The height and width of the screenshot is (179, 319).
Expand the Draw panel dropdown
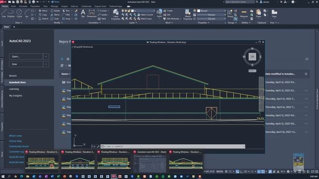(x=19, y=23)
